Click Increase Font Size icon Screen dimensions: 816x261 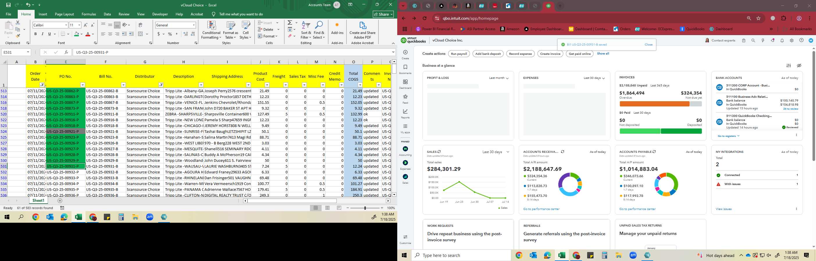[85, 25]
